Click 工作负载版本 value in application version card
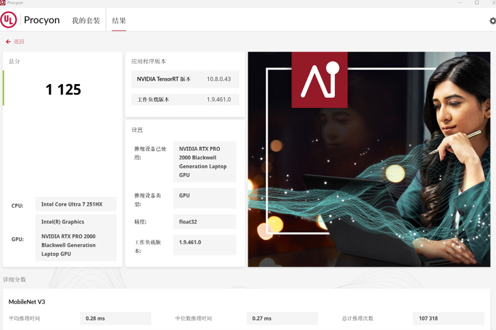496x330 pixels. click(218, 99)
